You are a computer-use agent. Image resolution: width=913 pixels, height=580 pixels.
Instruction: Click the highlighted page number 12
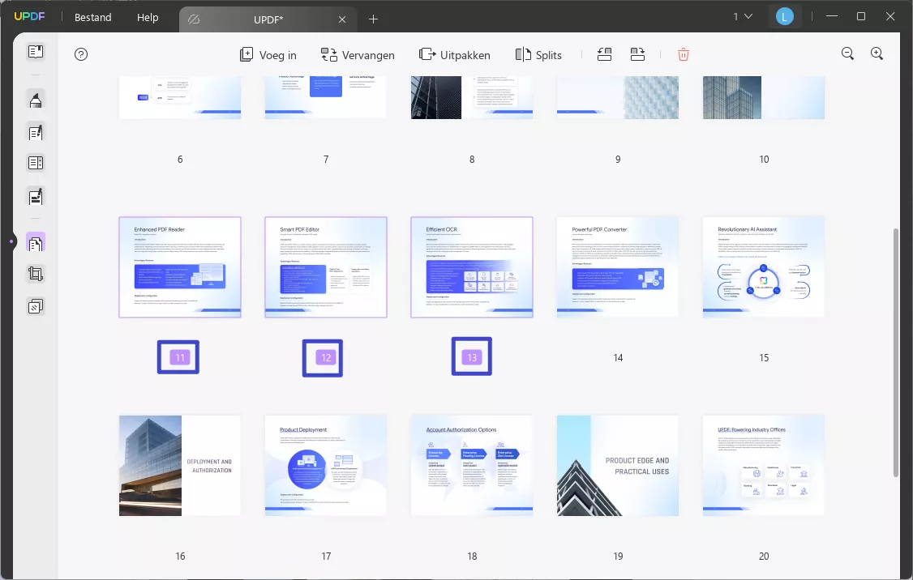click(x=326, y=358)
